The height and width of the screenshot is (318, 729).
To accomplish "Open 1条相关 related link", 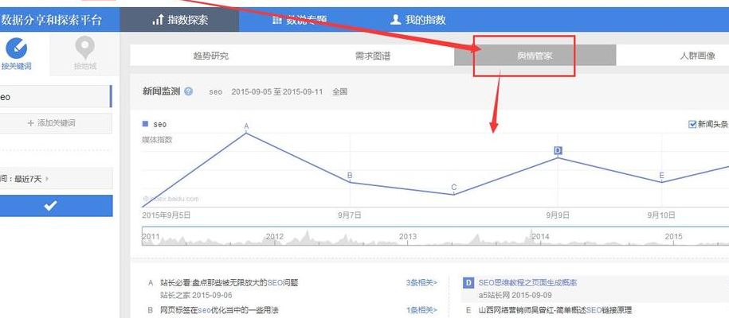I will click(421, 309).
